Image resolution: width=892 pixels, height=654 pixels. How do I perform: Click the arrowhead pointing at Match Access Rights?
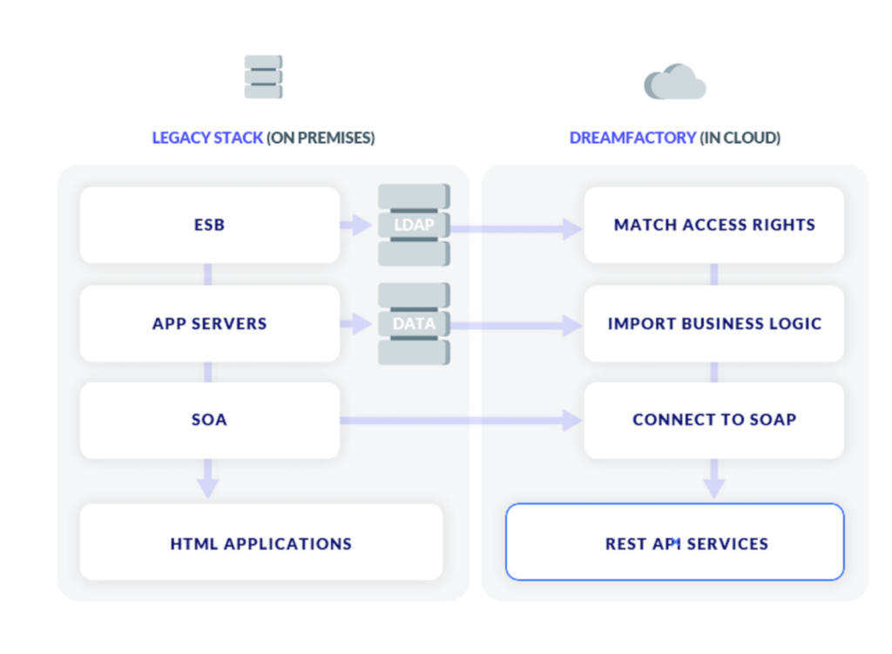(x=571, y=229)
